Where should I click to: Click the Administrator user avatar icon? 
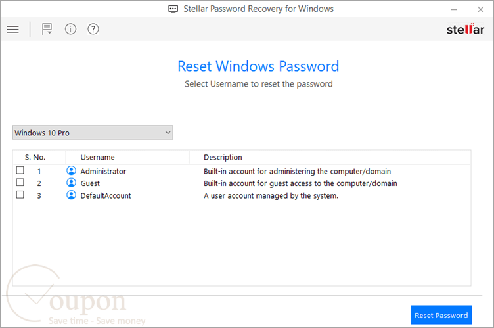(71, 171)
